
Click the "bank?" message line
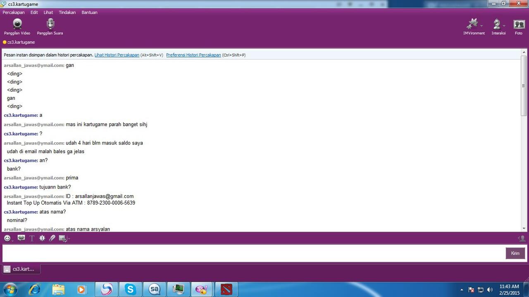pos(14,169)
